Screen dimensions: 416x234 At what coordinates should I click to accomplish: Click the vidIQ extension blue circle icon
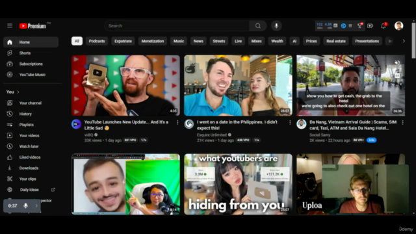[x=343, y=26]
